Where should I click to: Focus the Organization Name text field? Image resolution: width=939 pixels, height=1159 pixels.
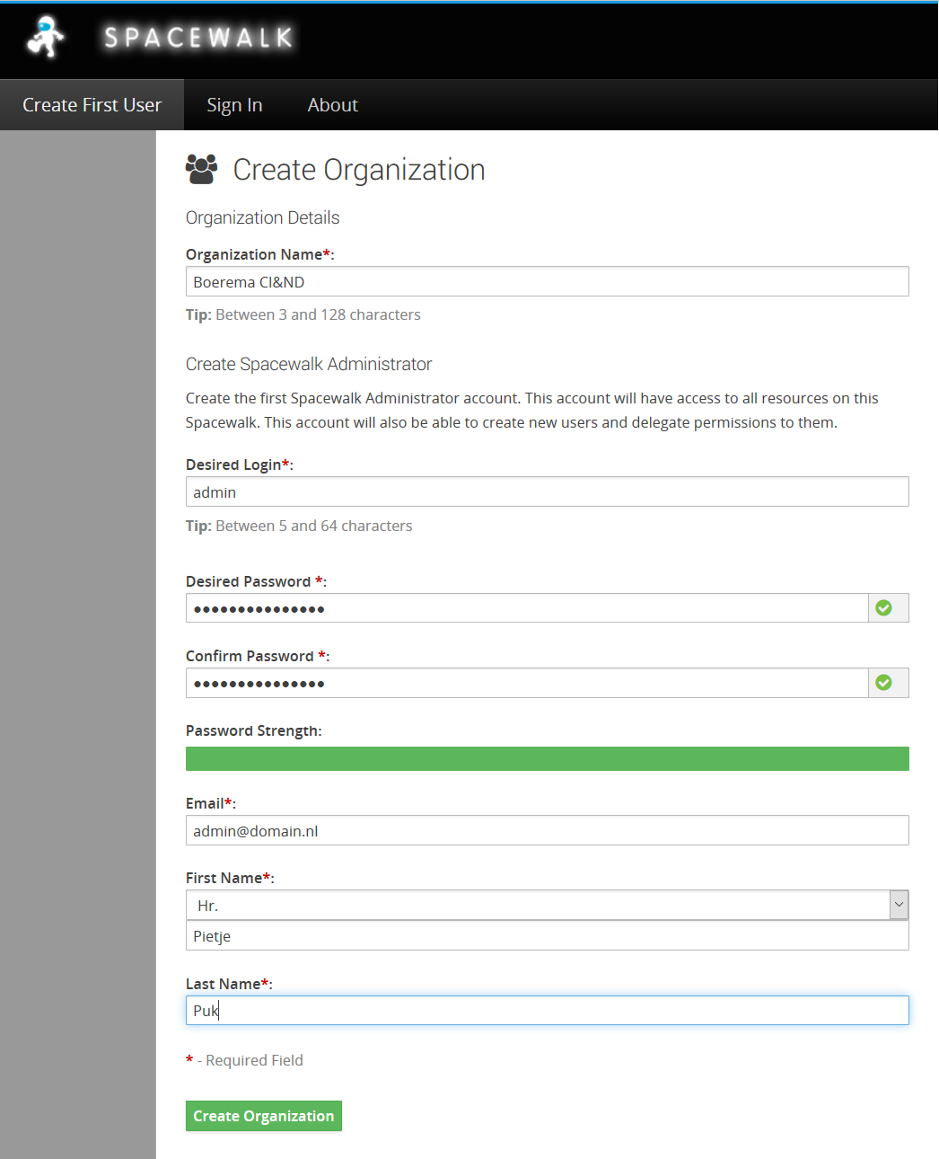pos(547,281)
